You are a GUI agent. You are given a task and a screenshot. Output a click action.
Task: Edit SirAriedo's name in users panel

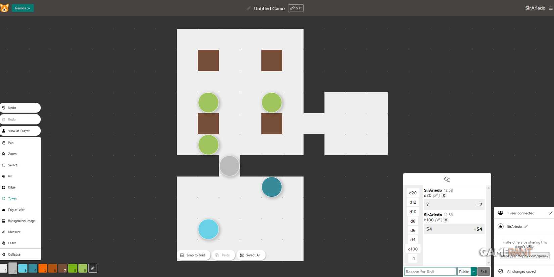[526, 226]
